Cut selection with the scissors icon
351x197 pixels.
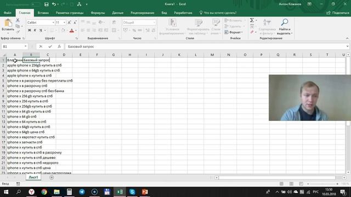pyautogui.click(x=18, y=20)
